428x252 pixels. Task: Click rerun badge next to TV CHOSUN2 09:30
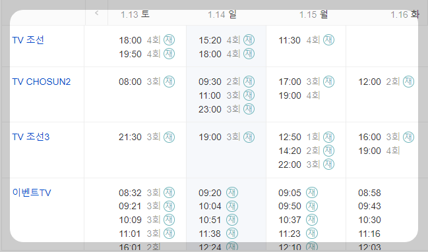(x=249, y=82)
